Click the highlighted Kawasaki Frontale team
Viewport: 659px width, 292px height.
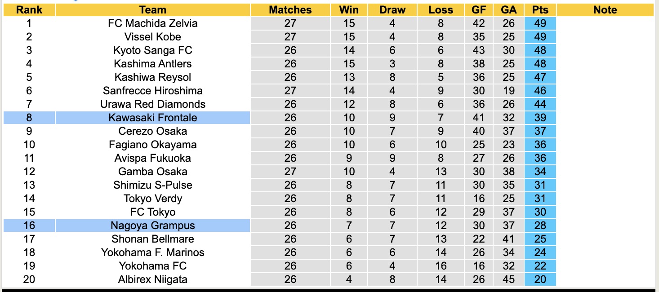point(153,118)
